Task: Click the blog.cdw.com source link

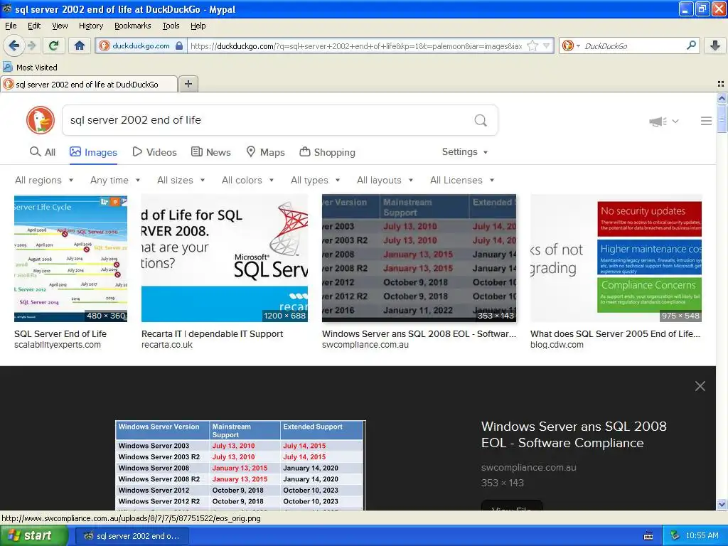Action: (557, 345)
